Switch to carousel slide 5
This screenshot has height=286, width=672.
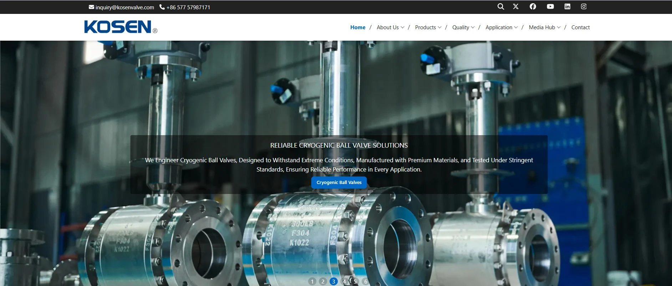pyautogui.click(x=355, y=281)
